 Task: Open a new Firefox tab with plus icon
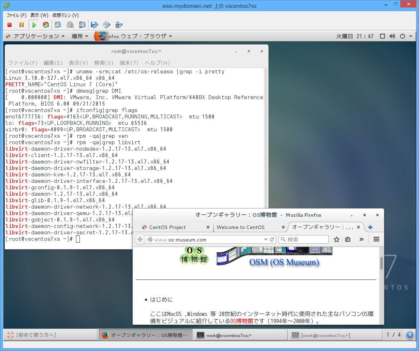(370, 227)
